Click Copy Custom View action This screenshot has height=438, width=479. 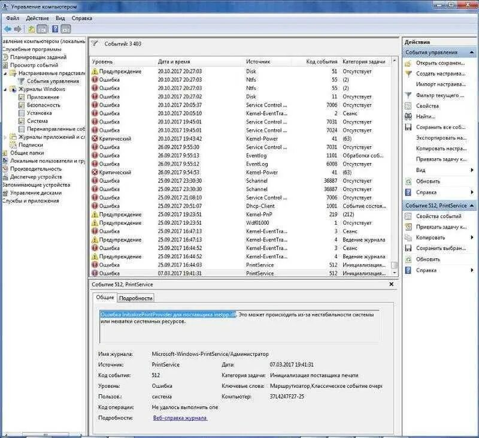[441, 149]
